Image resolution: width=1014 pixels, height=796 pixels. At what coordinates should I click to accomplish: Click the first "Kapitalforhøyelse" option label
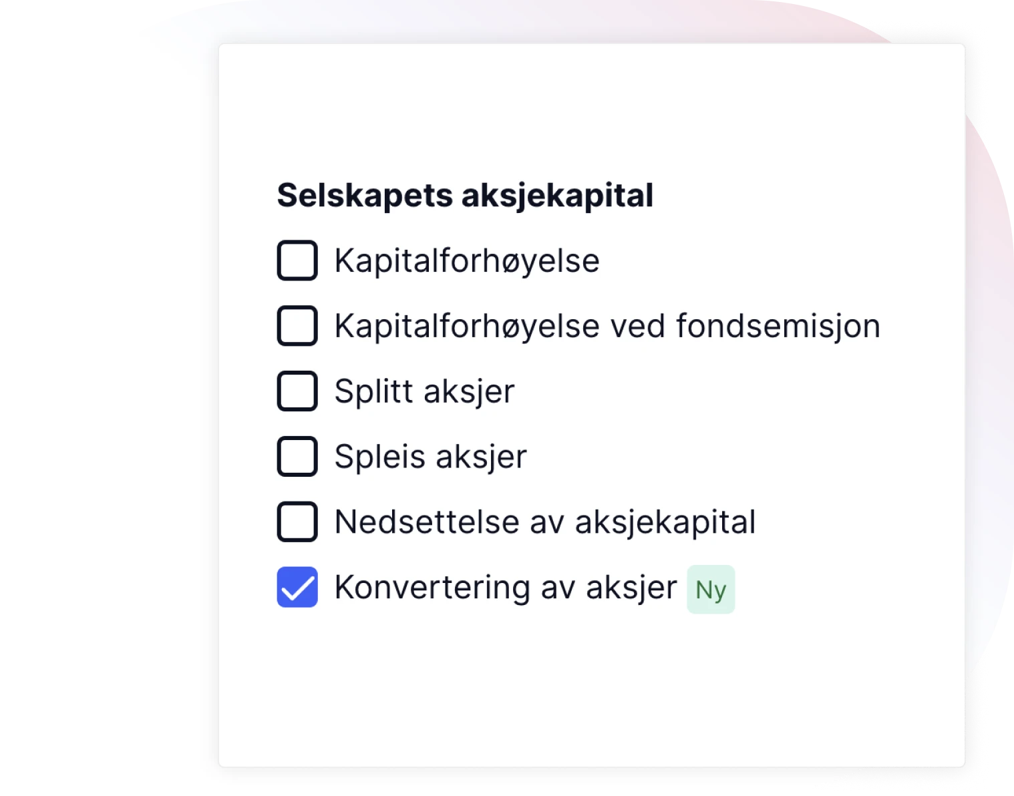(467, 261)
